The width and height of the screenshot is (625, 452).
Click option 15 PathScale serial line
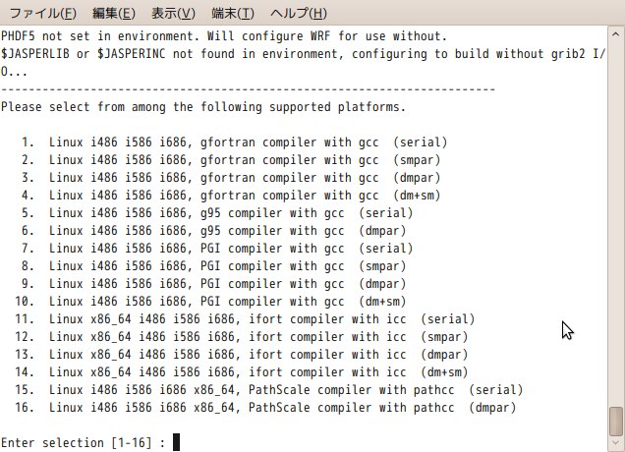pyautogui.click(x=268, y=390)
